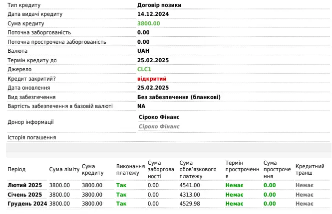Select the Лютий 2025 period row
The image size is (332, 214).
25,185
